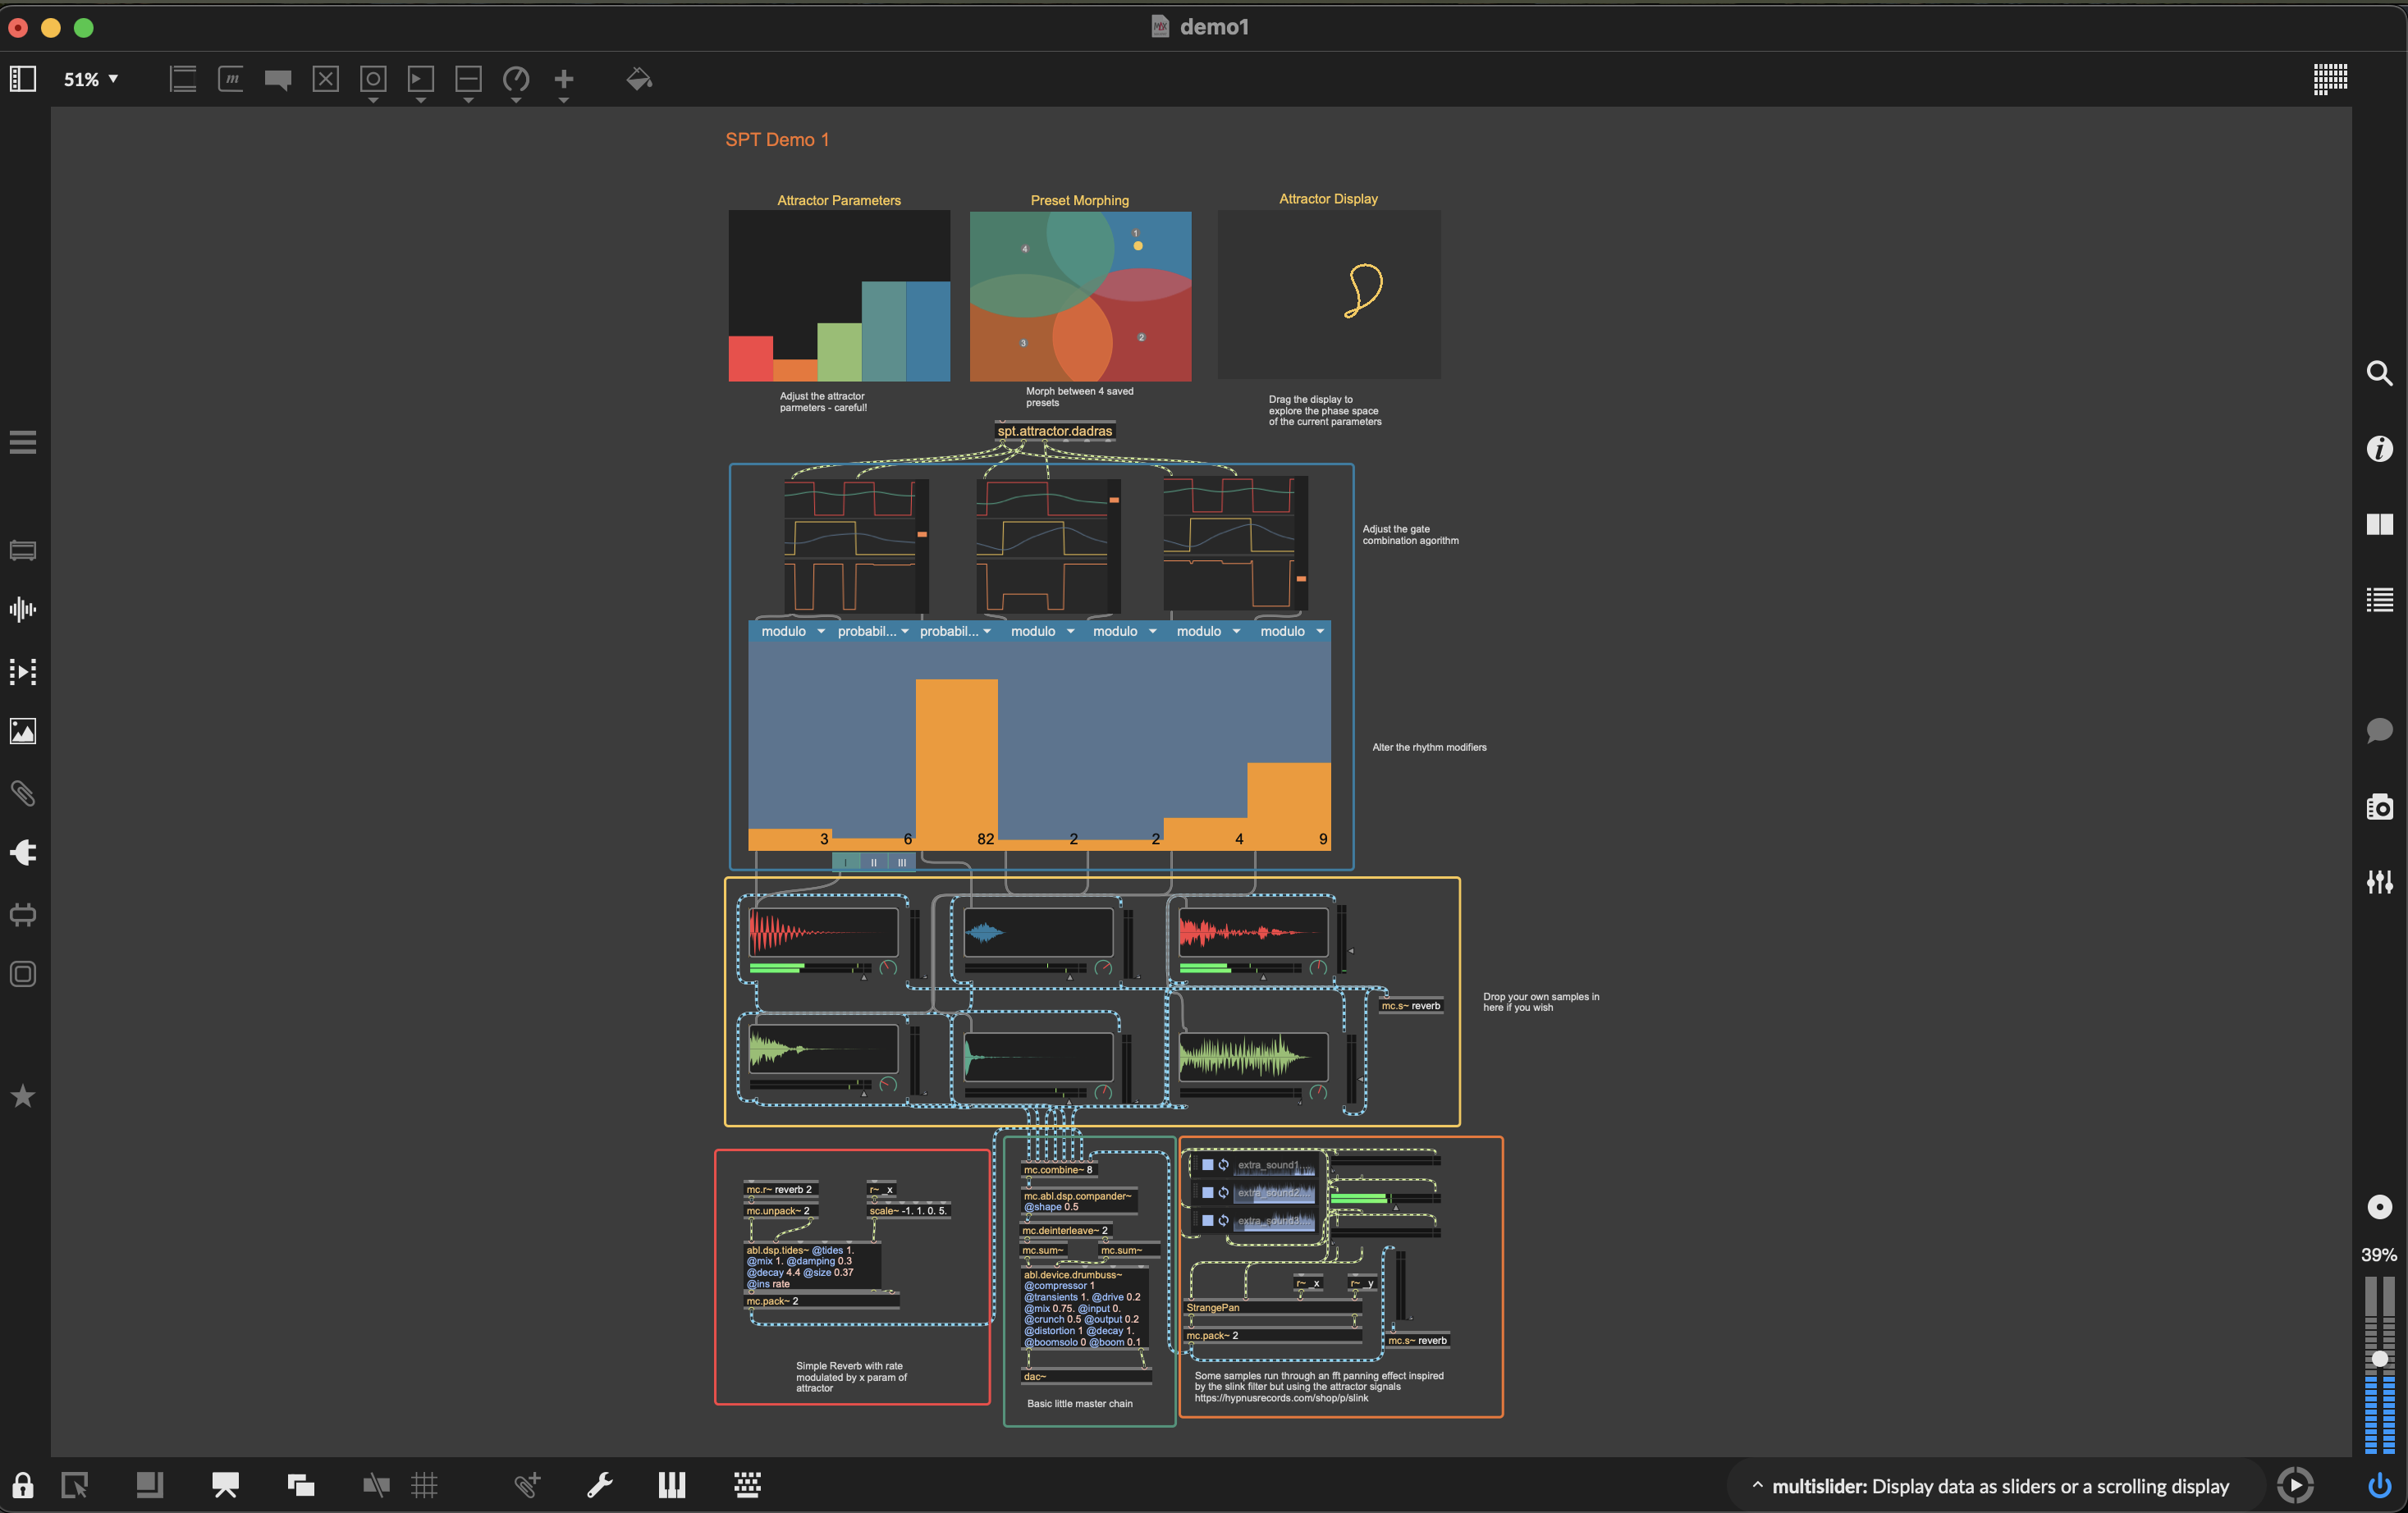Unlock the patcher with the padlock icon
Screen dimensions: 2408x1513
pyautogui.click(x=22, y=1486)
